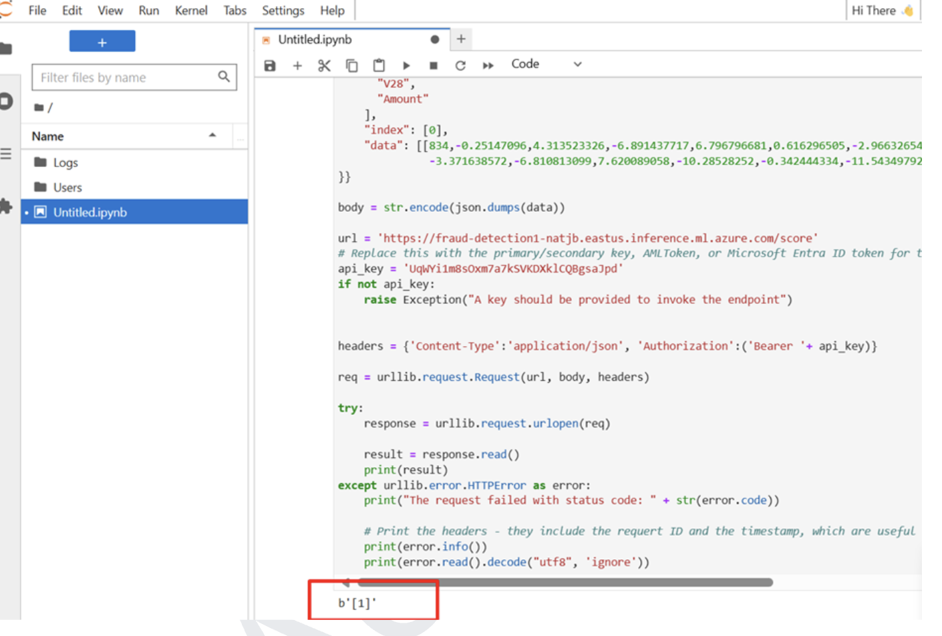Image resolution: width=942 pixels, height=636 pixels.
Task: Select Untitled.ipynb in the file browser
Action: (x=134, y=212)
